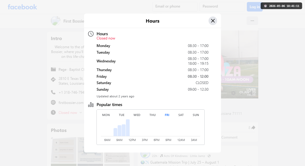This screenshot has width=305, height=166.
Task: Click Sunday hours 09:00 - 12:30
Action: [x=198, y=89]
